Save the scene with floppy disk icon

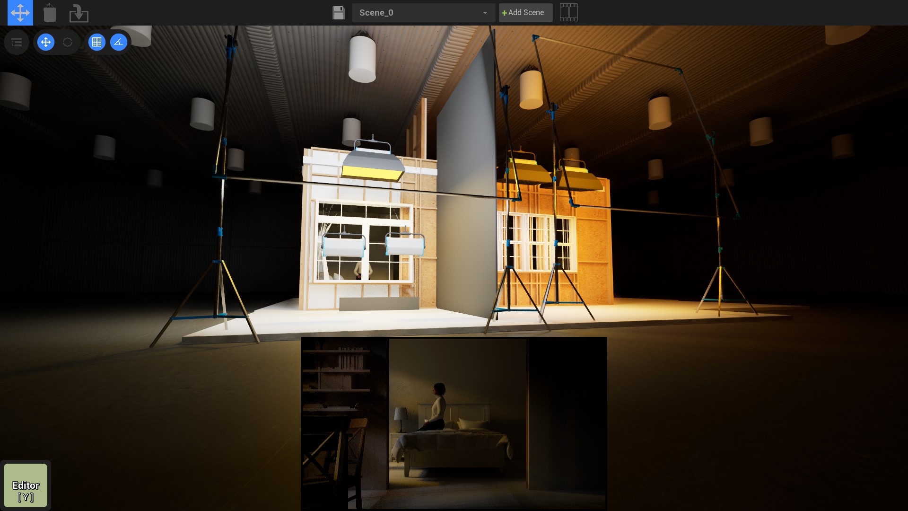pyautogui.click(x=338, y=13)
